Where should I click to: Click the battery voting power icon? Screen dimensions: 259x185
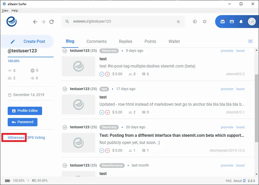(8, 181)
